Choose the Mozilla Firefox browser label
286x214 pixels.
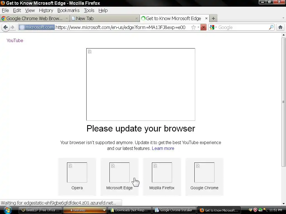point(162,188)
